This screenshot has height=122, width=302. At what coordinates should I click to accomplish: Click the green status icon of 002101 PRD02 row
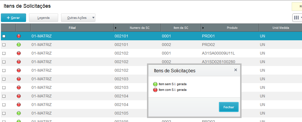[x=19, y=45]
